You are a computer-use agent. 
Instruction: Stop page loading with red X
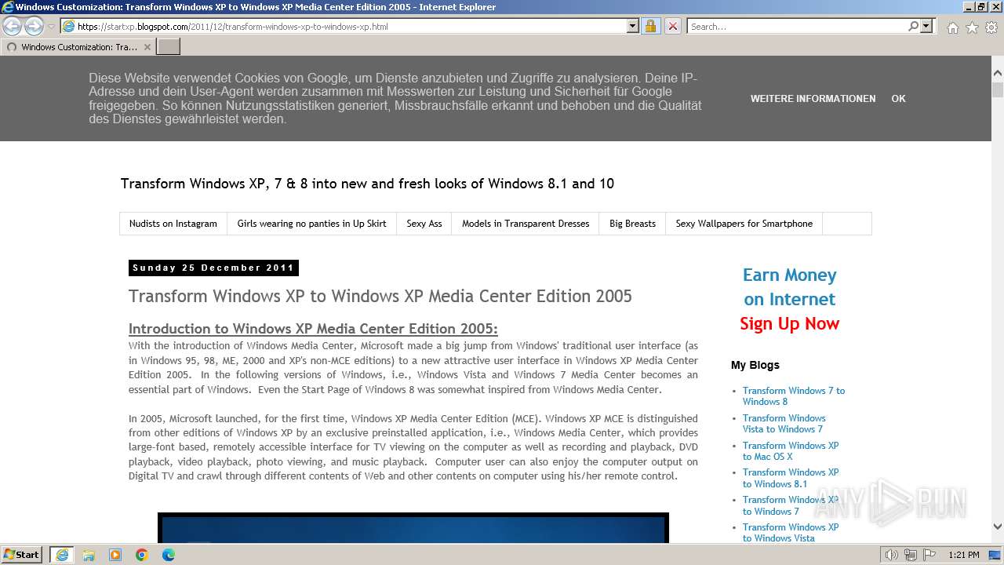(672, 26)
